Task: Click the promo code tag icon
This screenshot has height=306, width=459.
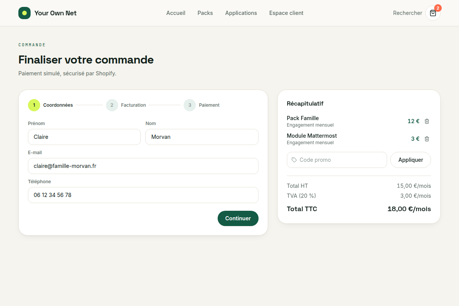Action: click(294, 160)
